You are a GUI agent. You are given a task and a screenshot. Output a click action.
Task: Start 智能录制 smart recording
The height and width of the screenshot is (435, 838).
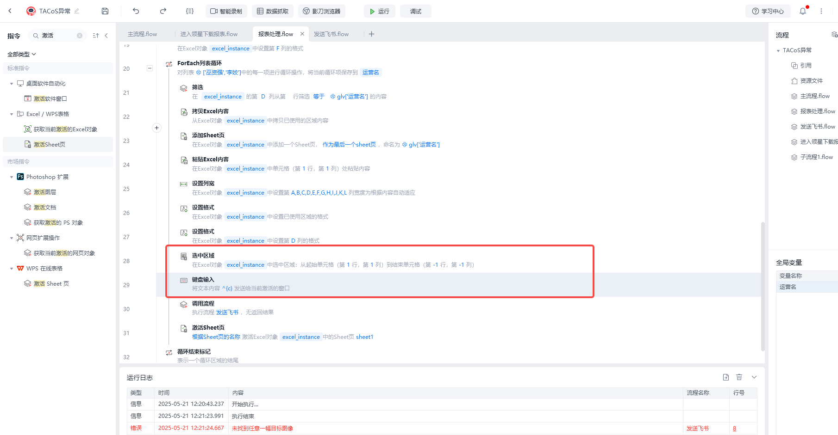(226, 11)
